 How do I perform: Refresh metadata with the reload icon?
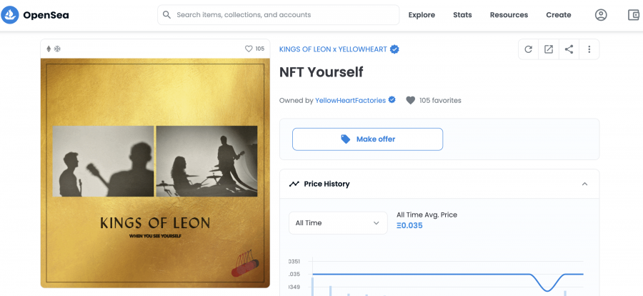529,49
